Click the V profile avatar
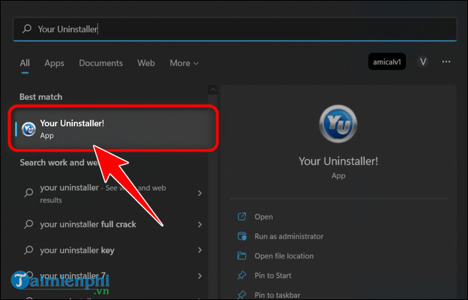The height and width of the screenshot is (300, 468). click(x=423, y=62)
